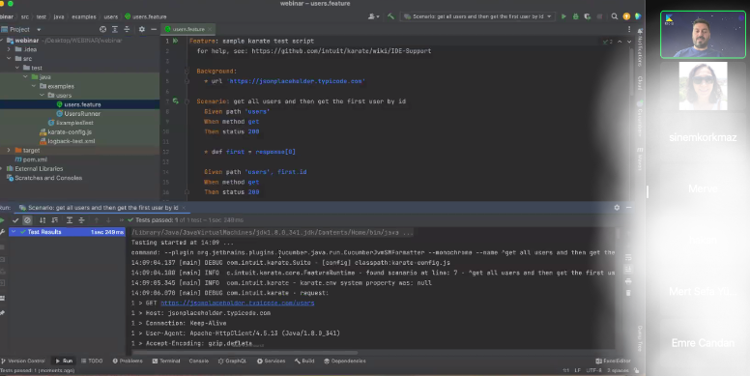
Task: Go to previous highlighted problem arrow
Action: tap(620, 42)
